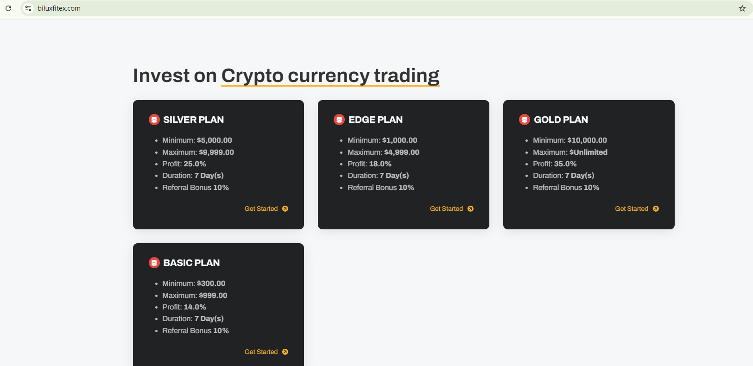Click the SILVER PLAN heading text
Viewport: 753px width, 366px height.
(193, 120)
